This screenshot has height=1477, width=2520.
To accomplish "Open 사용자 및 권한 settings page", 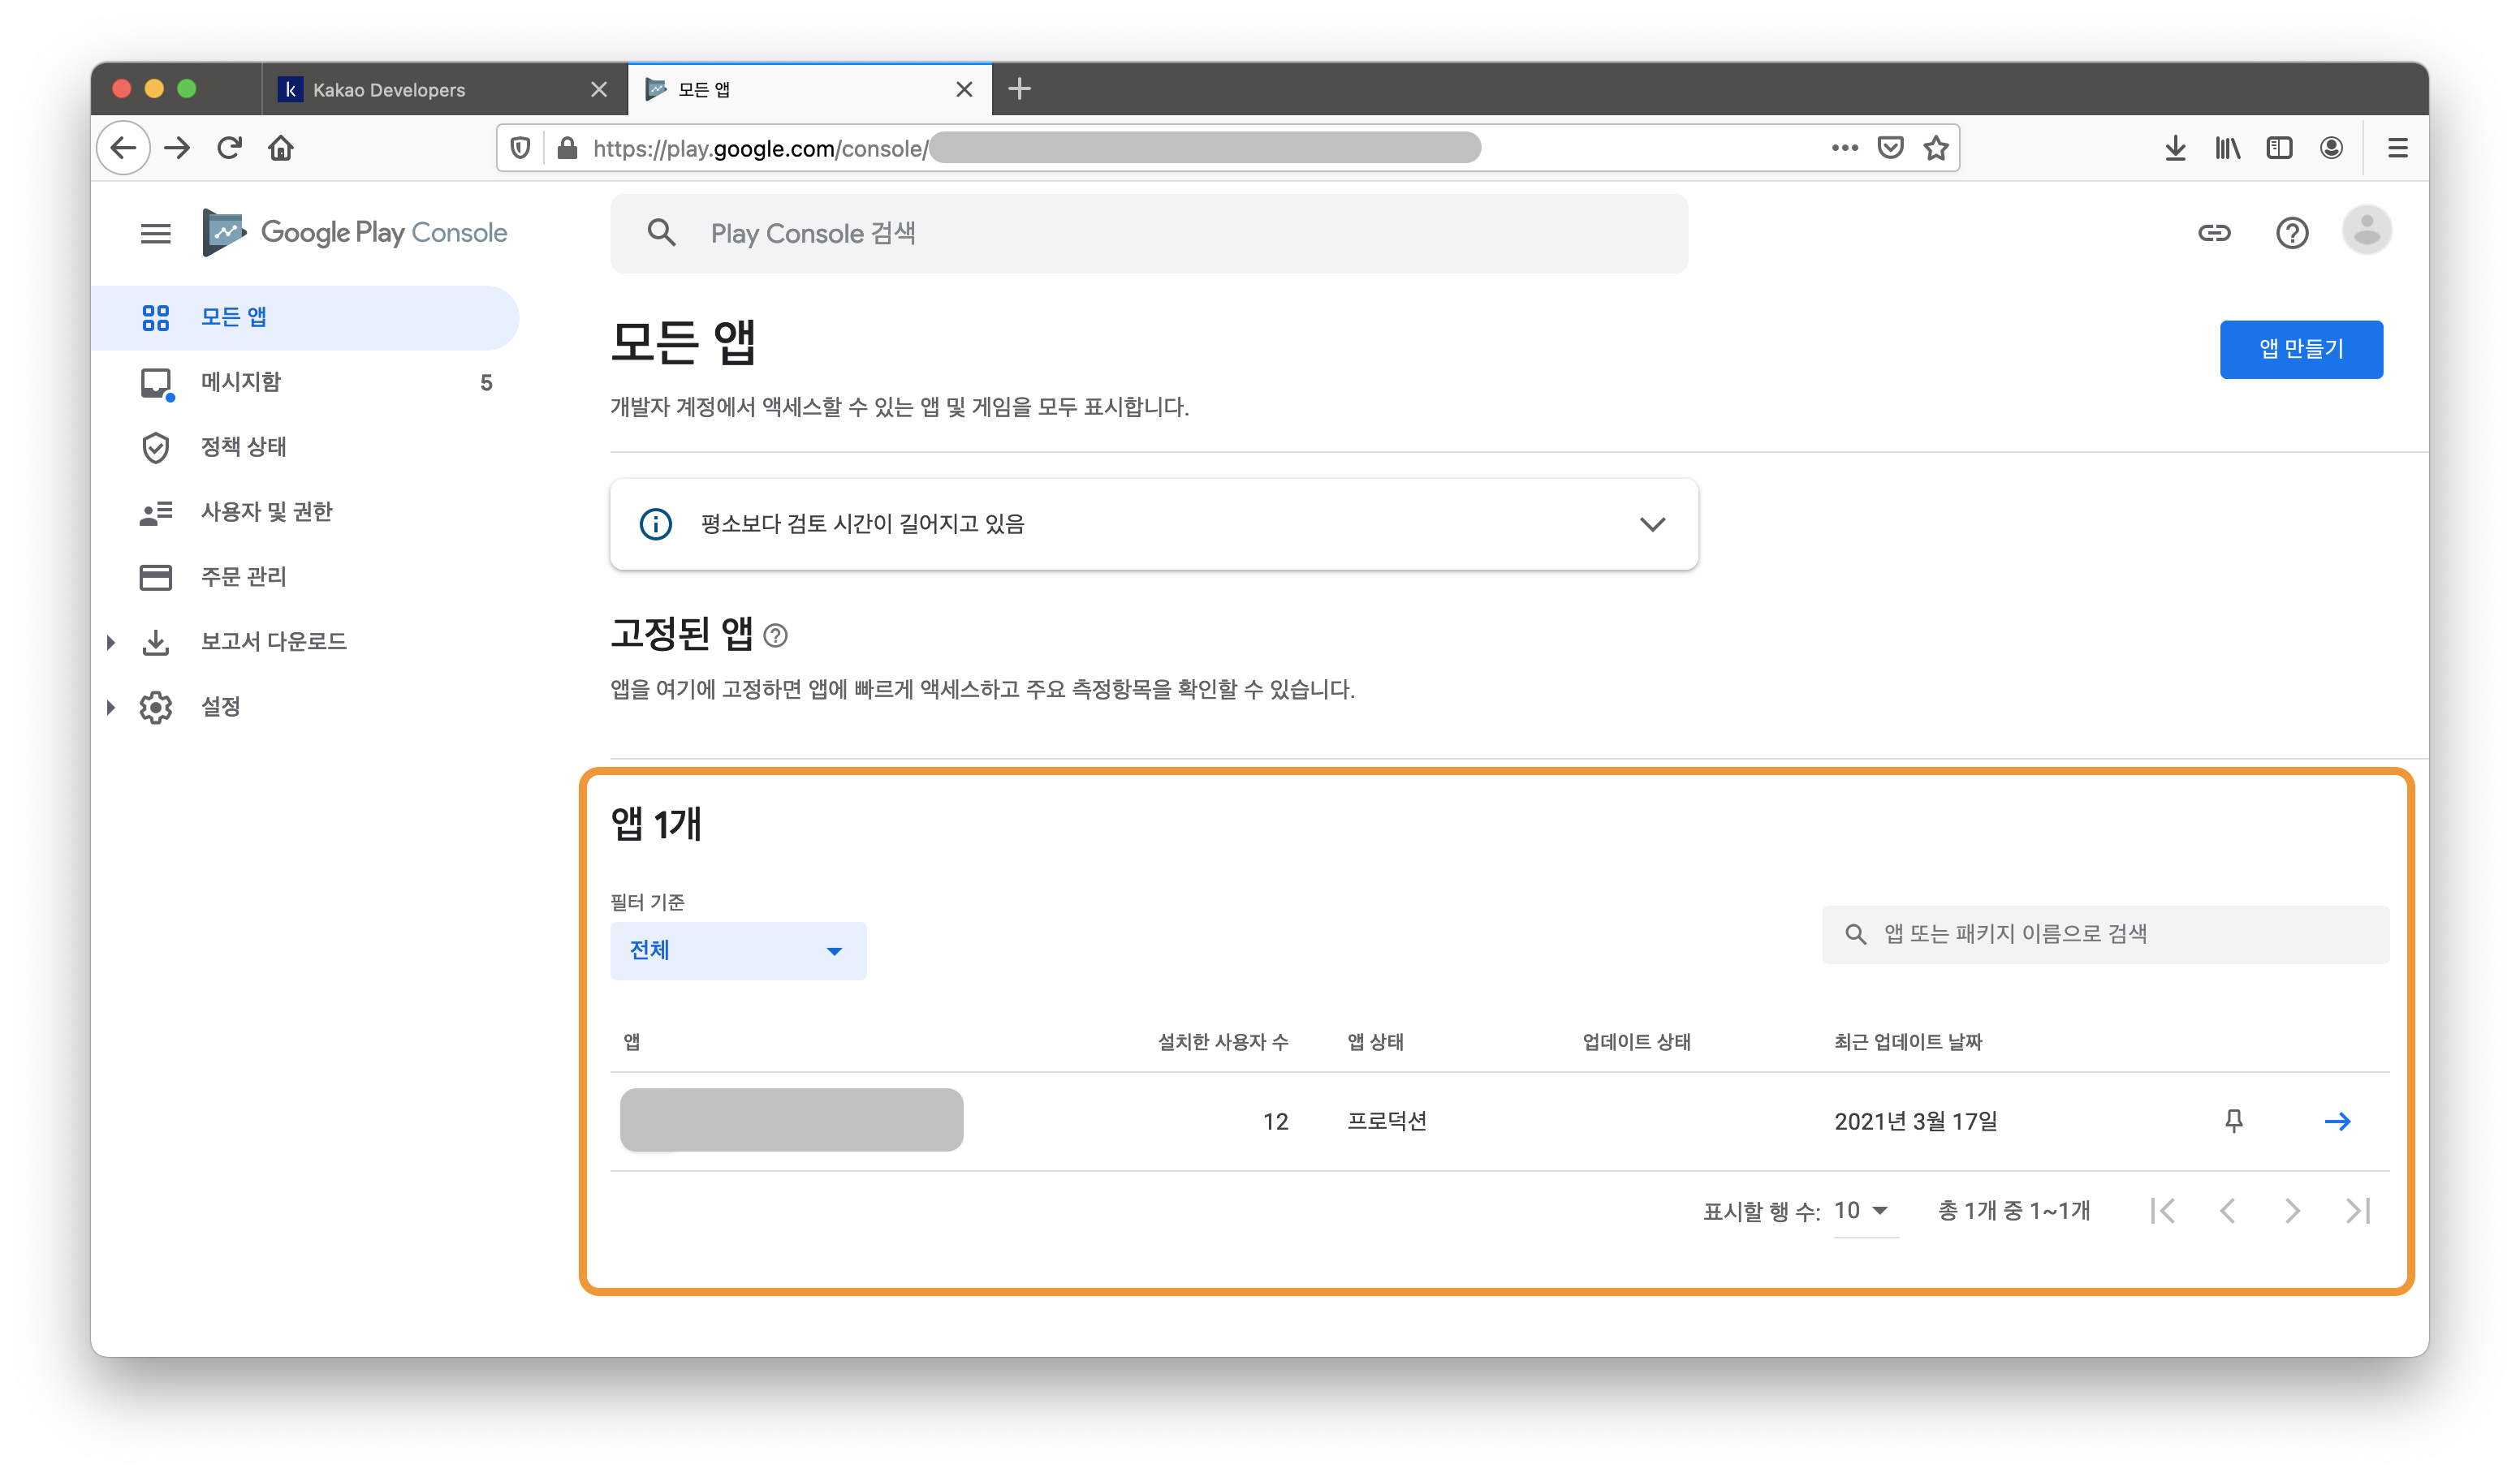I will point(266,511).
